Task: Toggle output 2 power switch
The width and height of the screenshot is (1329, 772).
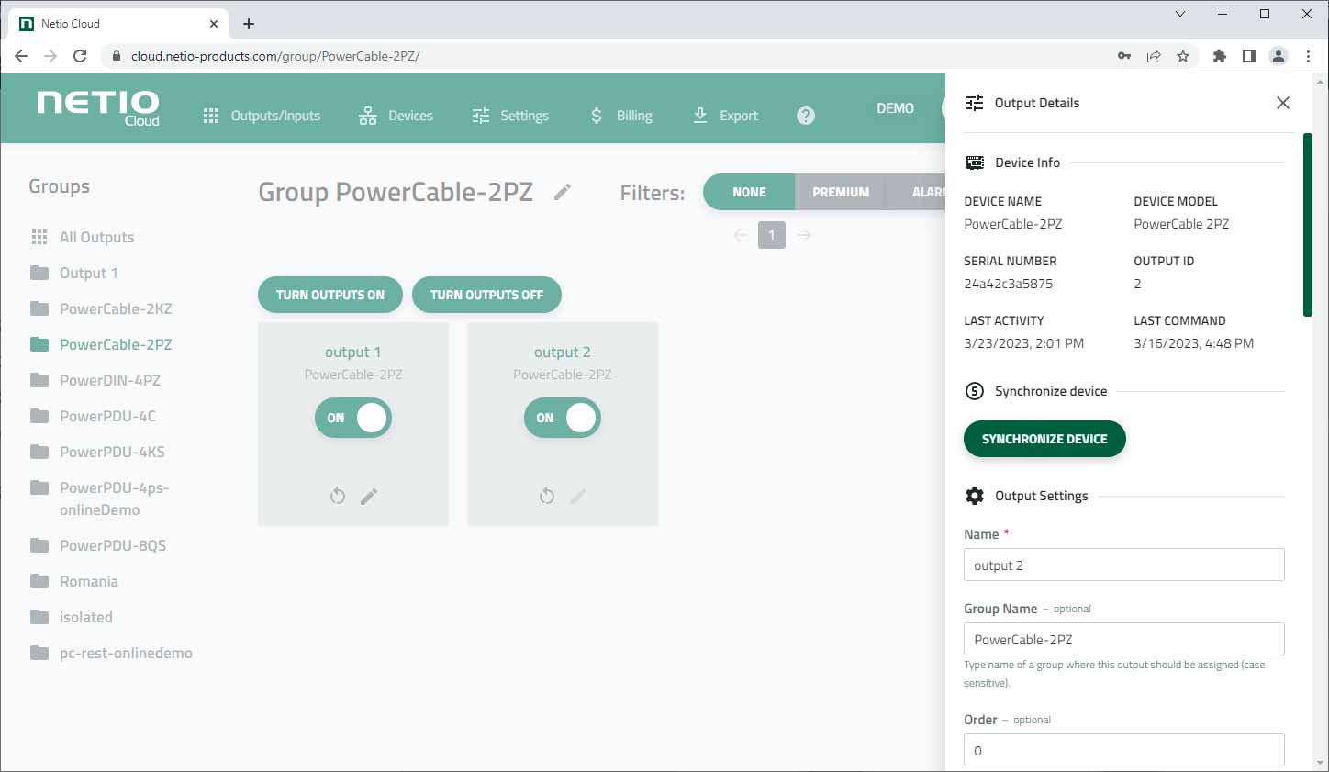Action: click(563, 418)
